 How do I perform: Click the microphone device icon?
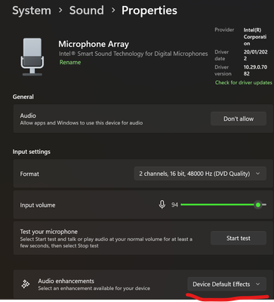tap(32, 57)
